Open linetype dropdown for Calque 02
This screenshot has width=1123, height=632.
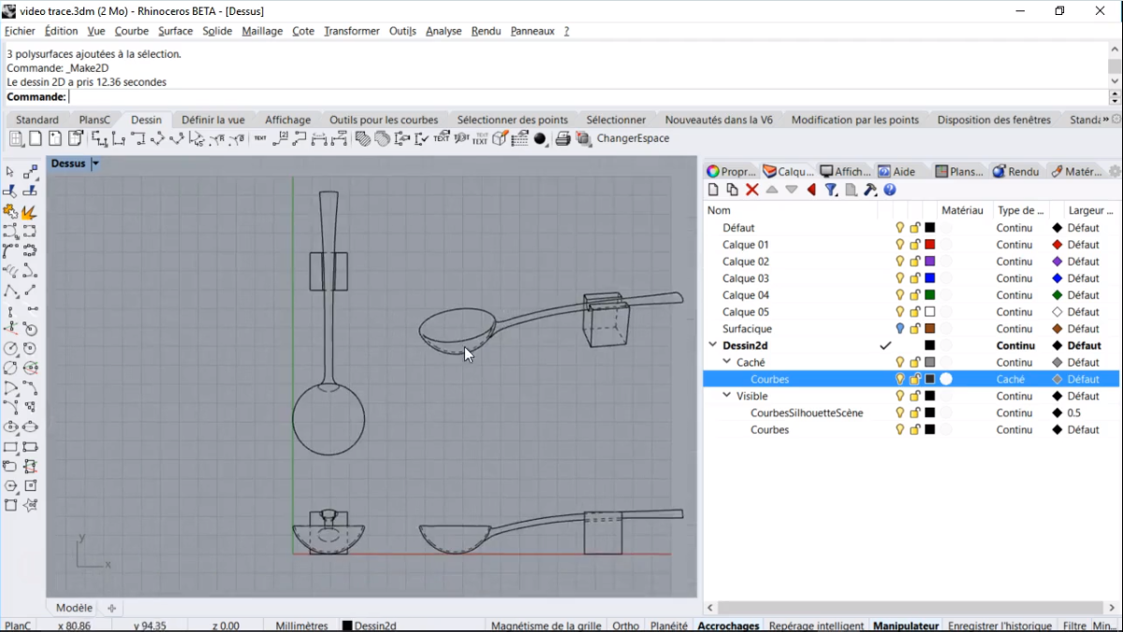click(1014, 262)
